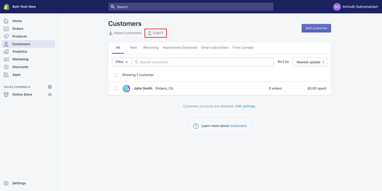Switch to the Returning tab

click(151, 48)
